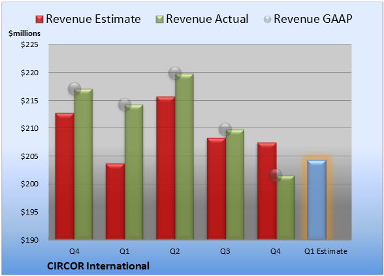This screenshot has height=276, width=384.
Task: Click the 'CIRCOR International' chart title
Action: click(x=98, y=266)
